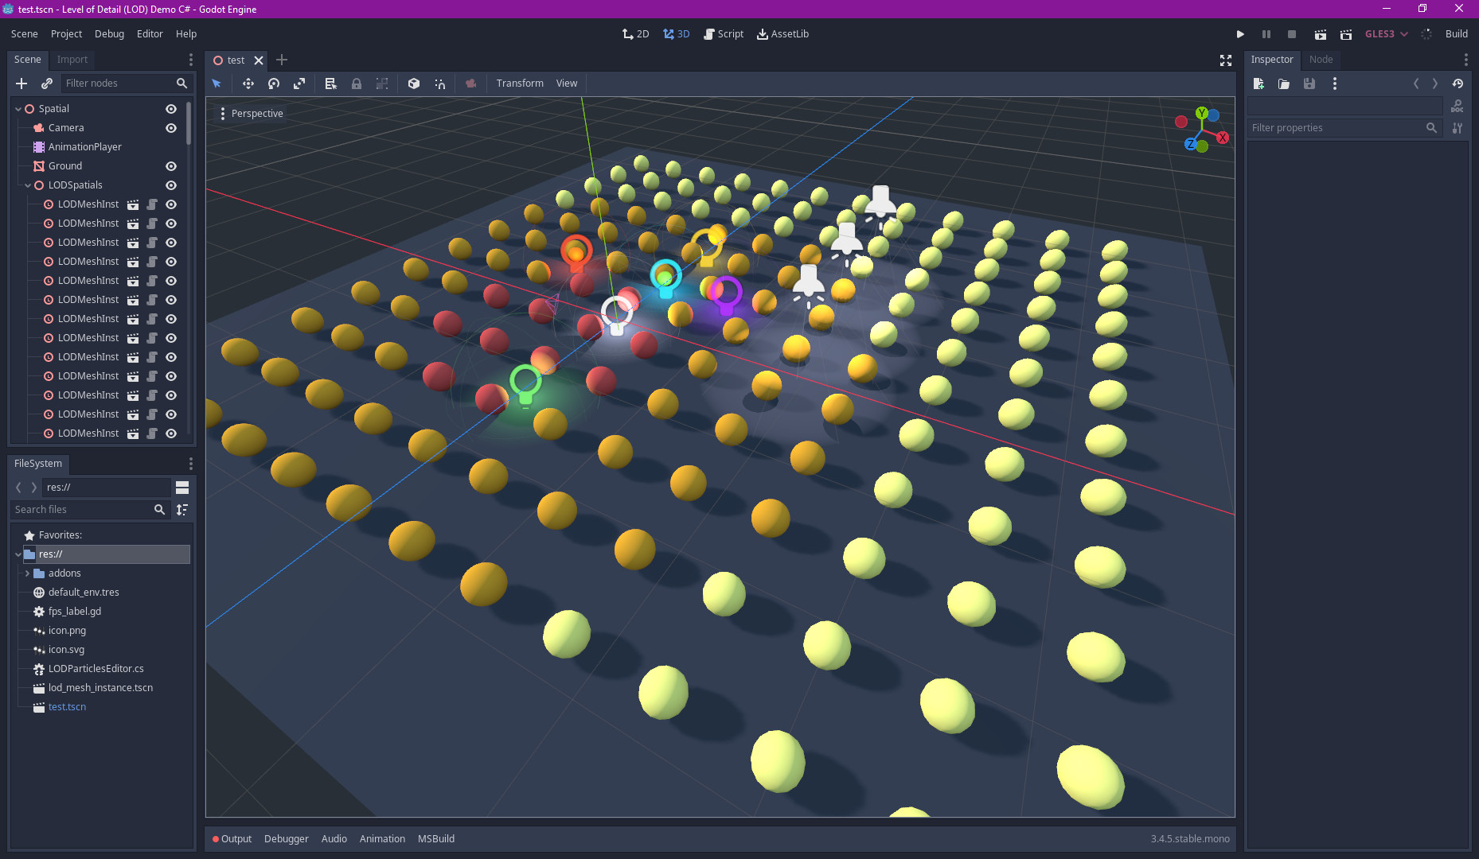
Task: Click the Build button
Action: (1457, 34)
